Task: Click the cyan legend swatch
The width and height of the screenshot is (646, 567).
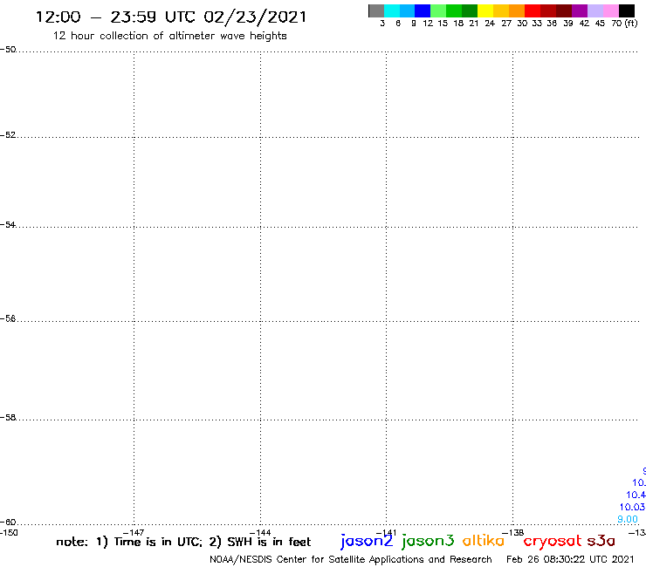Action: point(392,10)
